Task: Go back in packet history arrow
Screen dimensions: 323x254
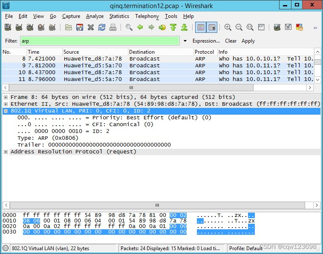Action: tap(140, 27)
